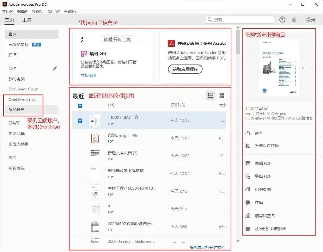Click the 共享 share icon in right panel
The width and height of the screenshot is (323, 252).
tap(248, 133)
